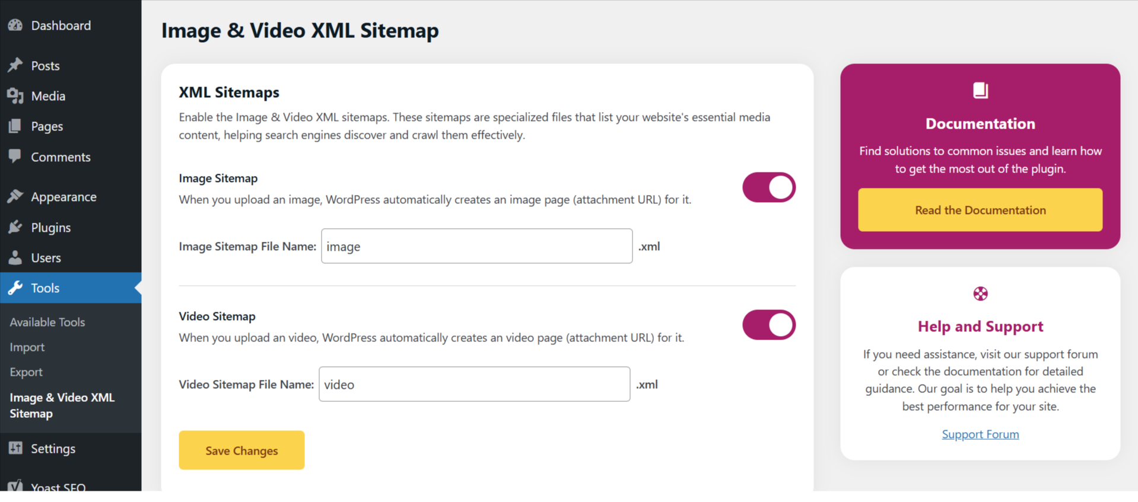The image size is (1138, 502).
Task: Select the Export submenu entry
Action: [26, 372]
